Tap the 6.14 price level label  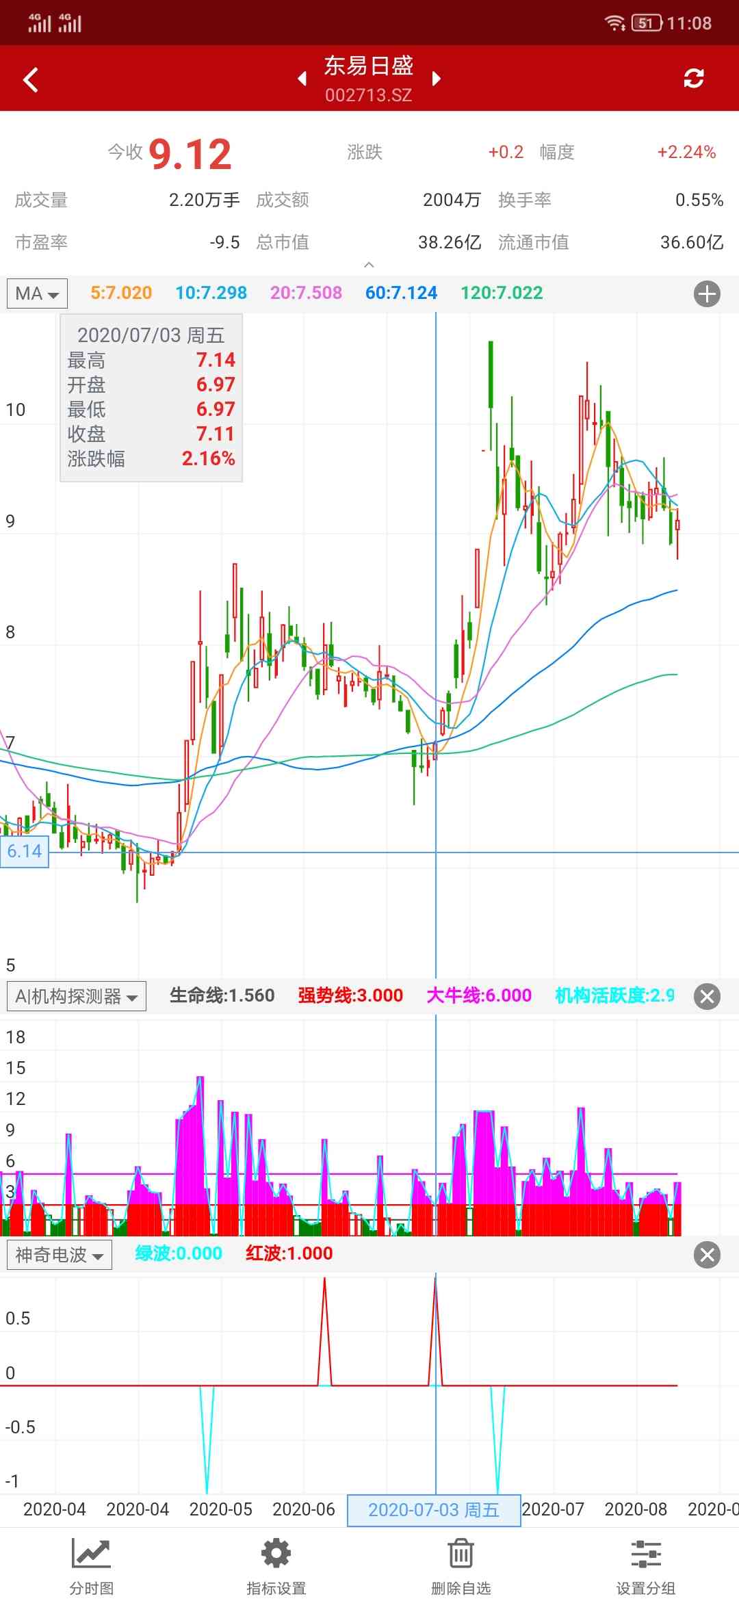25,852
